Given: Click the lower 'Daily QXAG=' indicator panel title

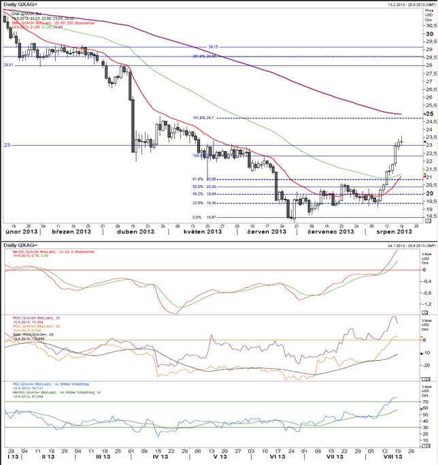Looking at the screenshot, I should (x=20, y=245).
